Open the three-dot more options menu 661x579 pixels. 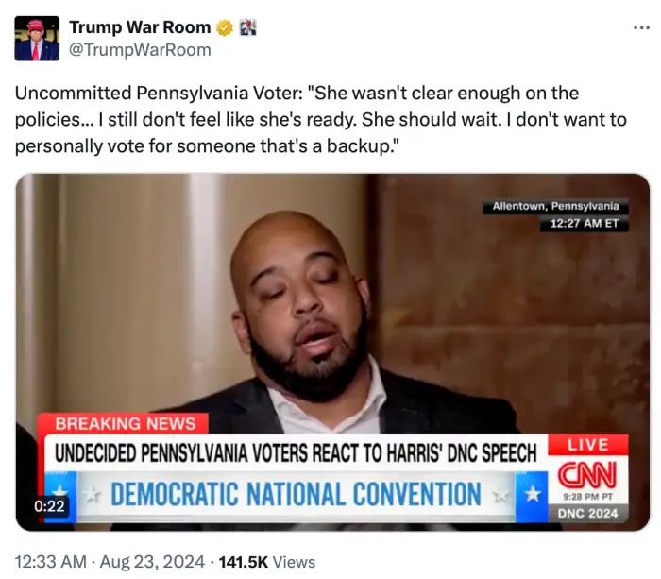[641, 27]
